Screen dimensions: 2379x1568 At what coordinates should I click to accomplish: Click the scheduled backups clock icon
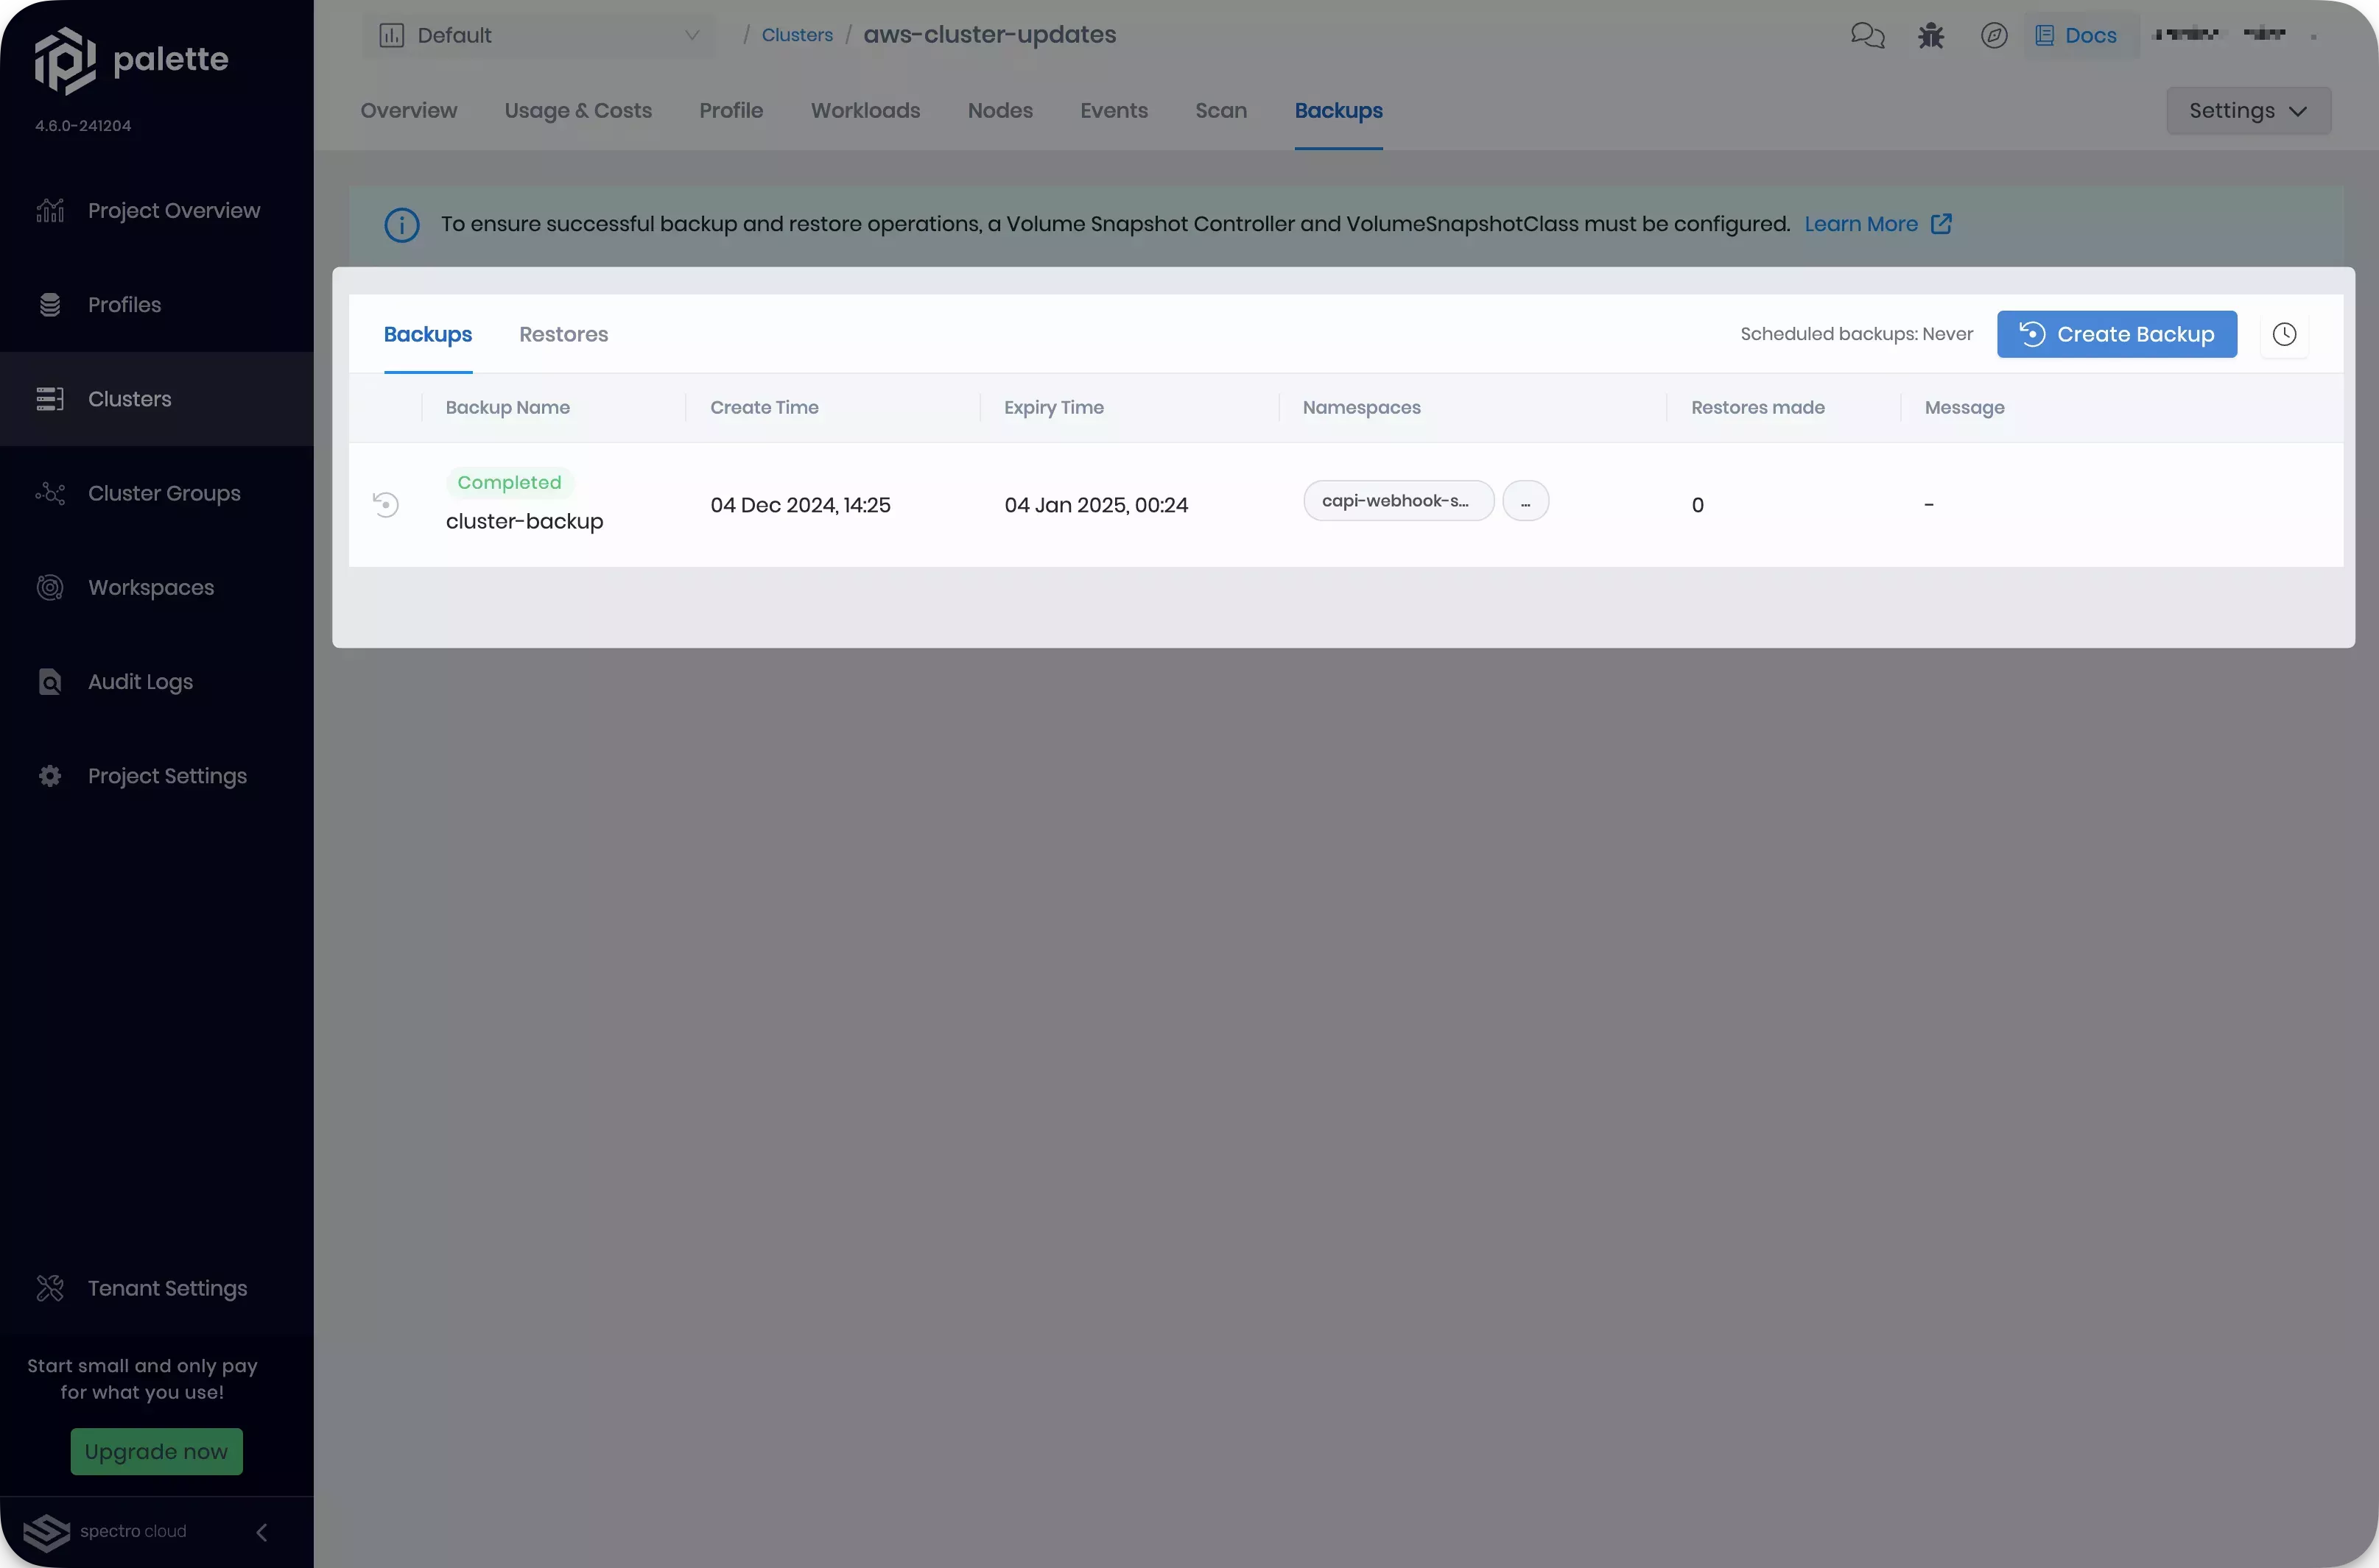(x=2285, y=334)
